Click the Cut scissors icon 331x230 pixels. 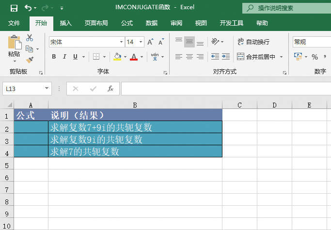(x=30, y=37)
